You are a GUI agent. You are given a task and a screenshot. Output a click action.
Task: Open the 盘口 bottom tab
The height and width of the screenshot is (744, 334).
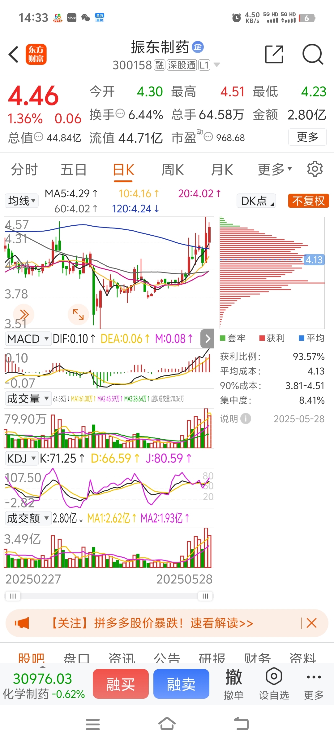click(76, 657)
